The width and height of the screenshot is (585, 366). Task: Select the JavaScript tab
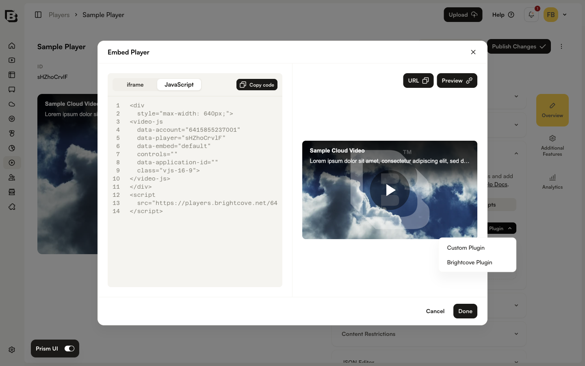(x=179, y=85)
